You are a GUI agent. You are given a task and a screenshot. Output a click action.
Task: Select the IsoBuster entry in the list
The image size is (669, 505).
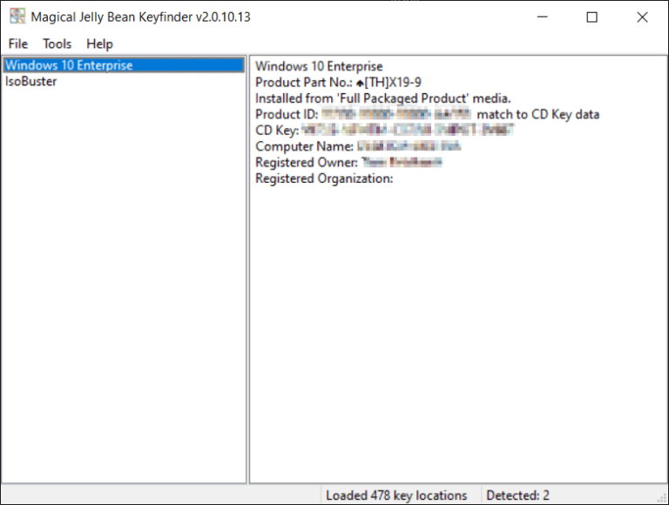31,81
